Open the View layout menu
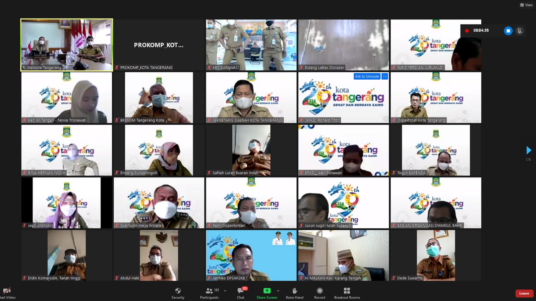This screenshot has height=301, width=536. [x=526, y=5]
